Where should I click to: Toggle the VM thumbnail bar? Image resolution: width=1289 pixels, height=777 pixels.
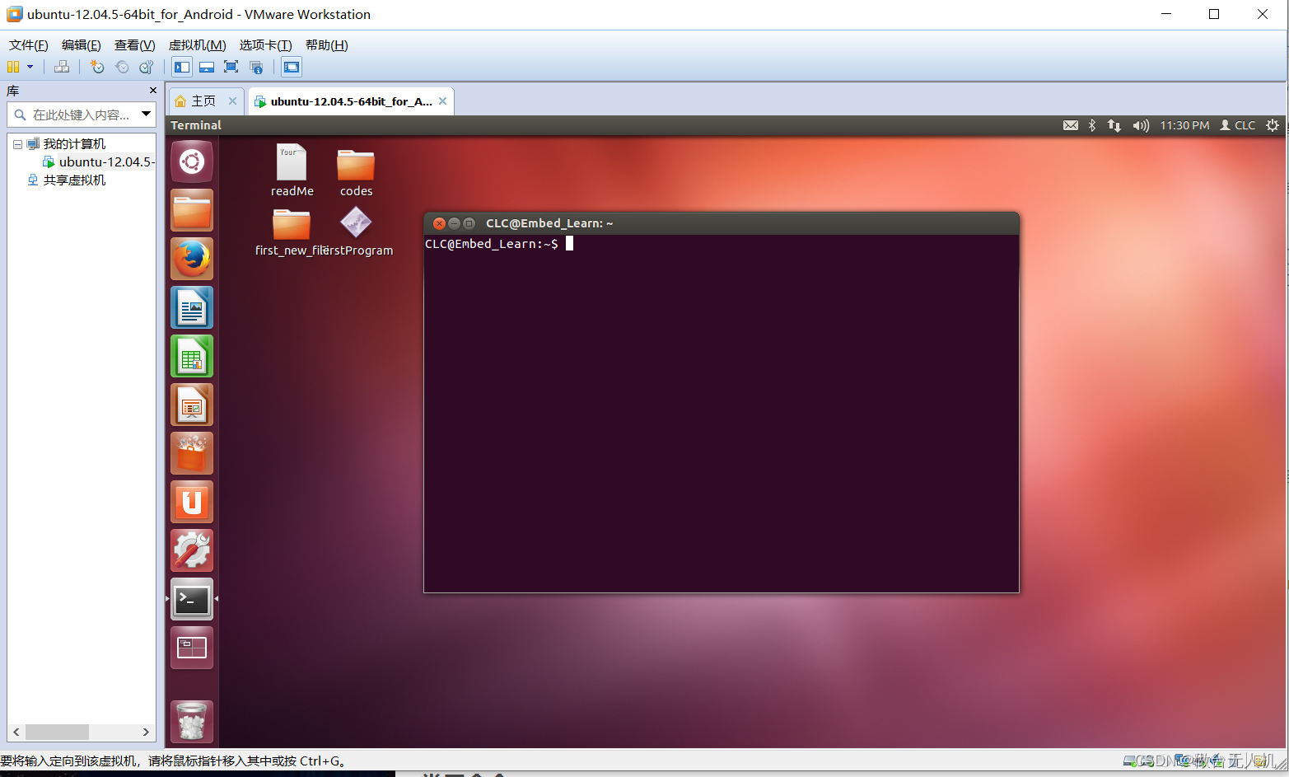coord(206,67)
